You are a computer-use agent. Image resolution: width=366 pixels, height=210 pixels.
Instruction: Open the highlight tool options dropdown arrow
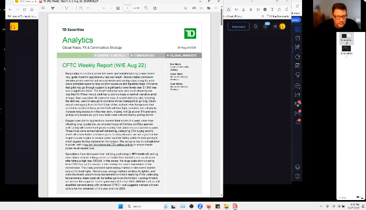point(58,8)
